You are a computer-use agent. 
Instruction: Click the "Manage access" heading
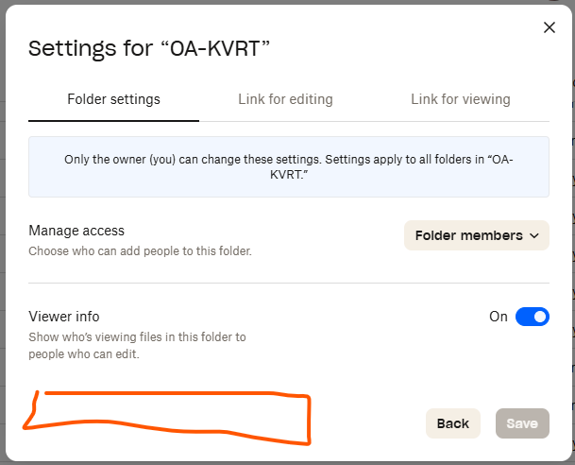click(x=76, y=231)
